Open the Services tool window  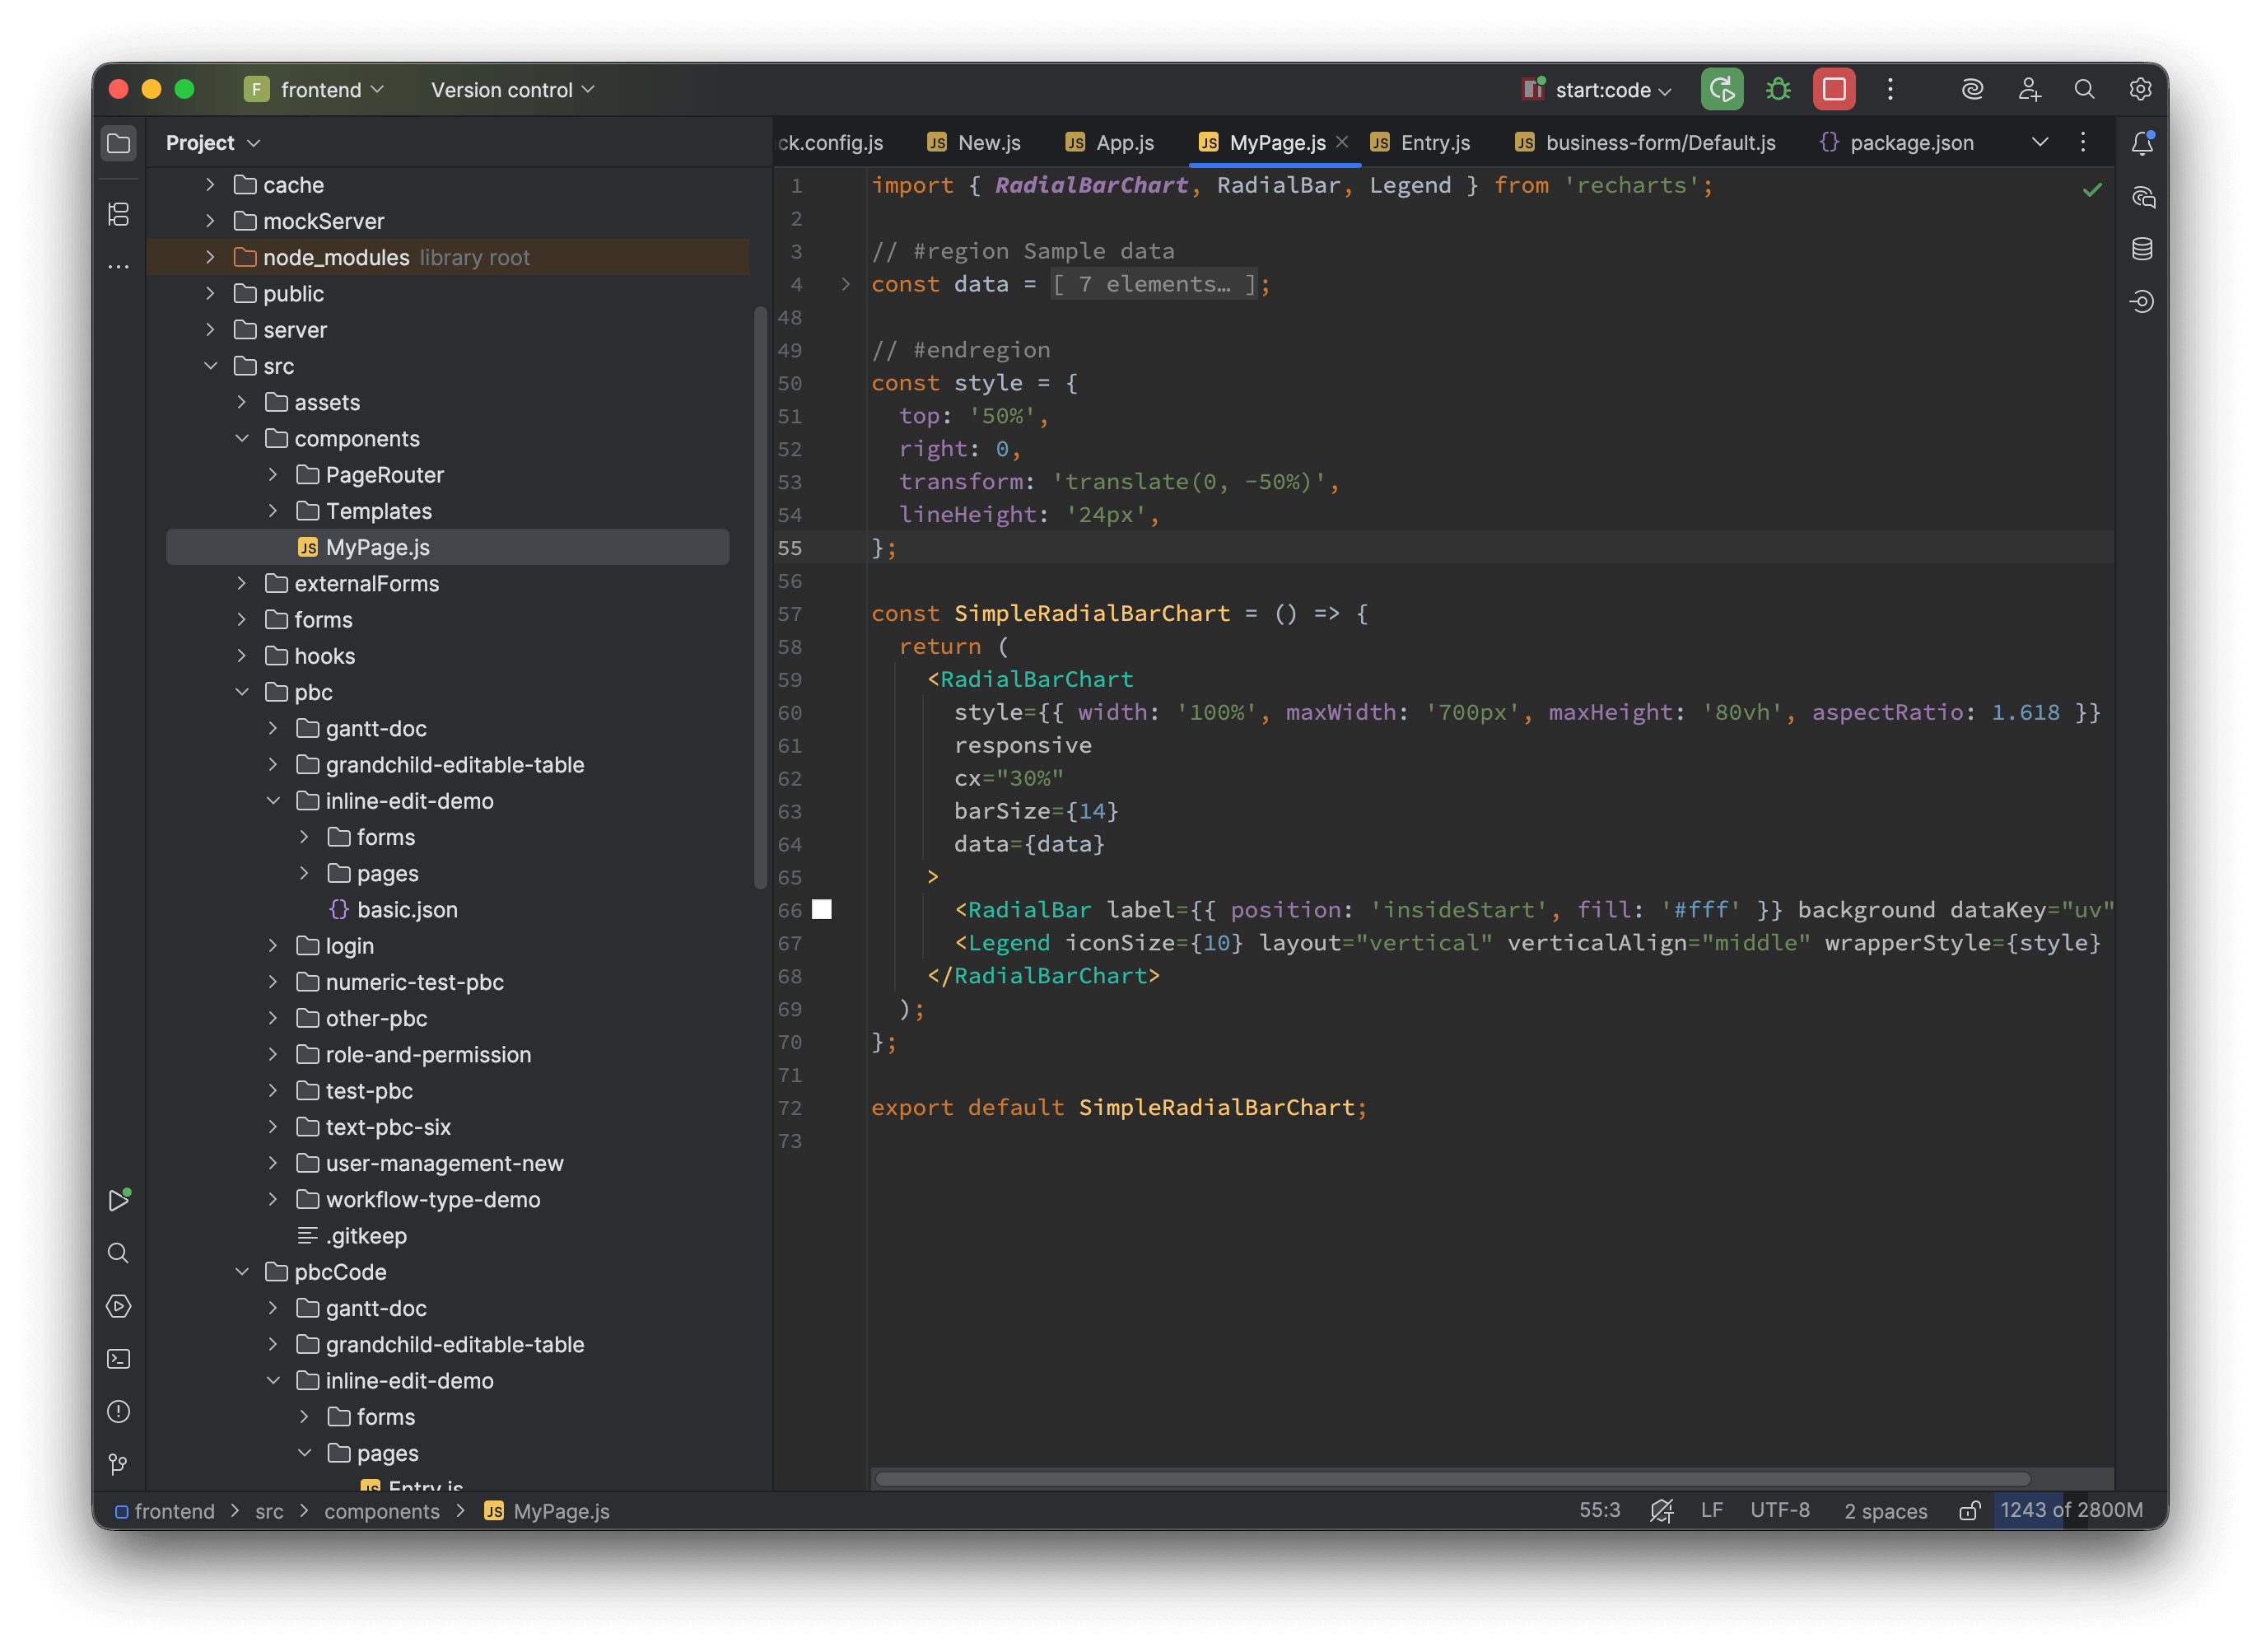click(118, 1306)
